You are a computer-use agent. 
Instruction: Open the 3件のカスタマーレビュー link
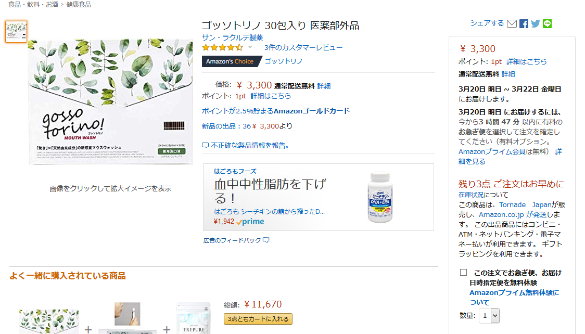tap(303, 47)
